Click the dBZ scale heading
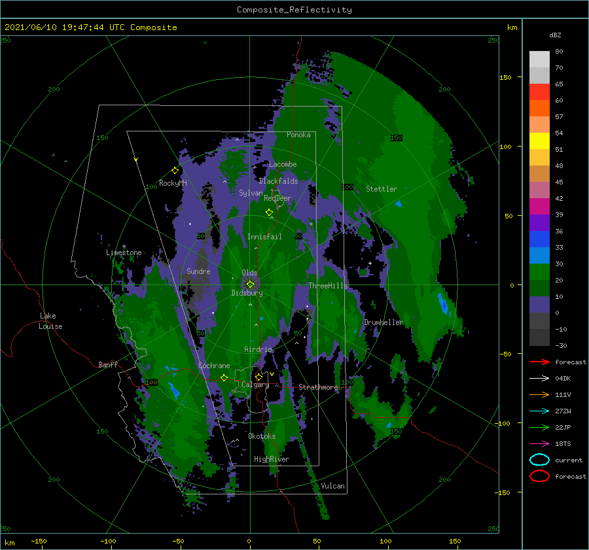The height and width of the screenshot is (550, 589). [x=555, y=35]
